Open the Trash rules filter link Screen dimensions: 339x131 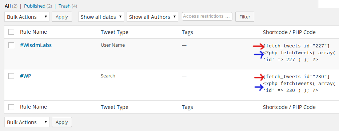tap(64, 6)
